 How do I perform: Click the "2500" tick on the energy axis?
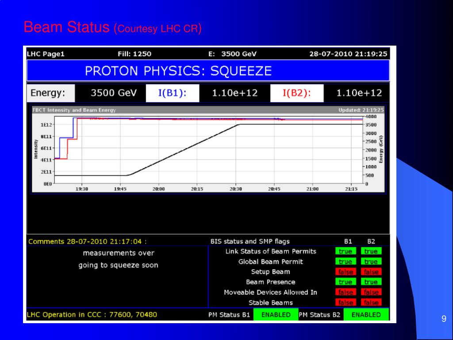click(371, 142)
